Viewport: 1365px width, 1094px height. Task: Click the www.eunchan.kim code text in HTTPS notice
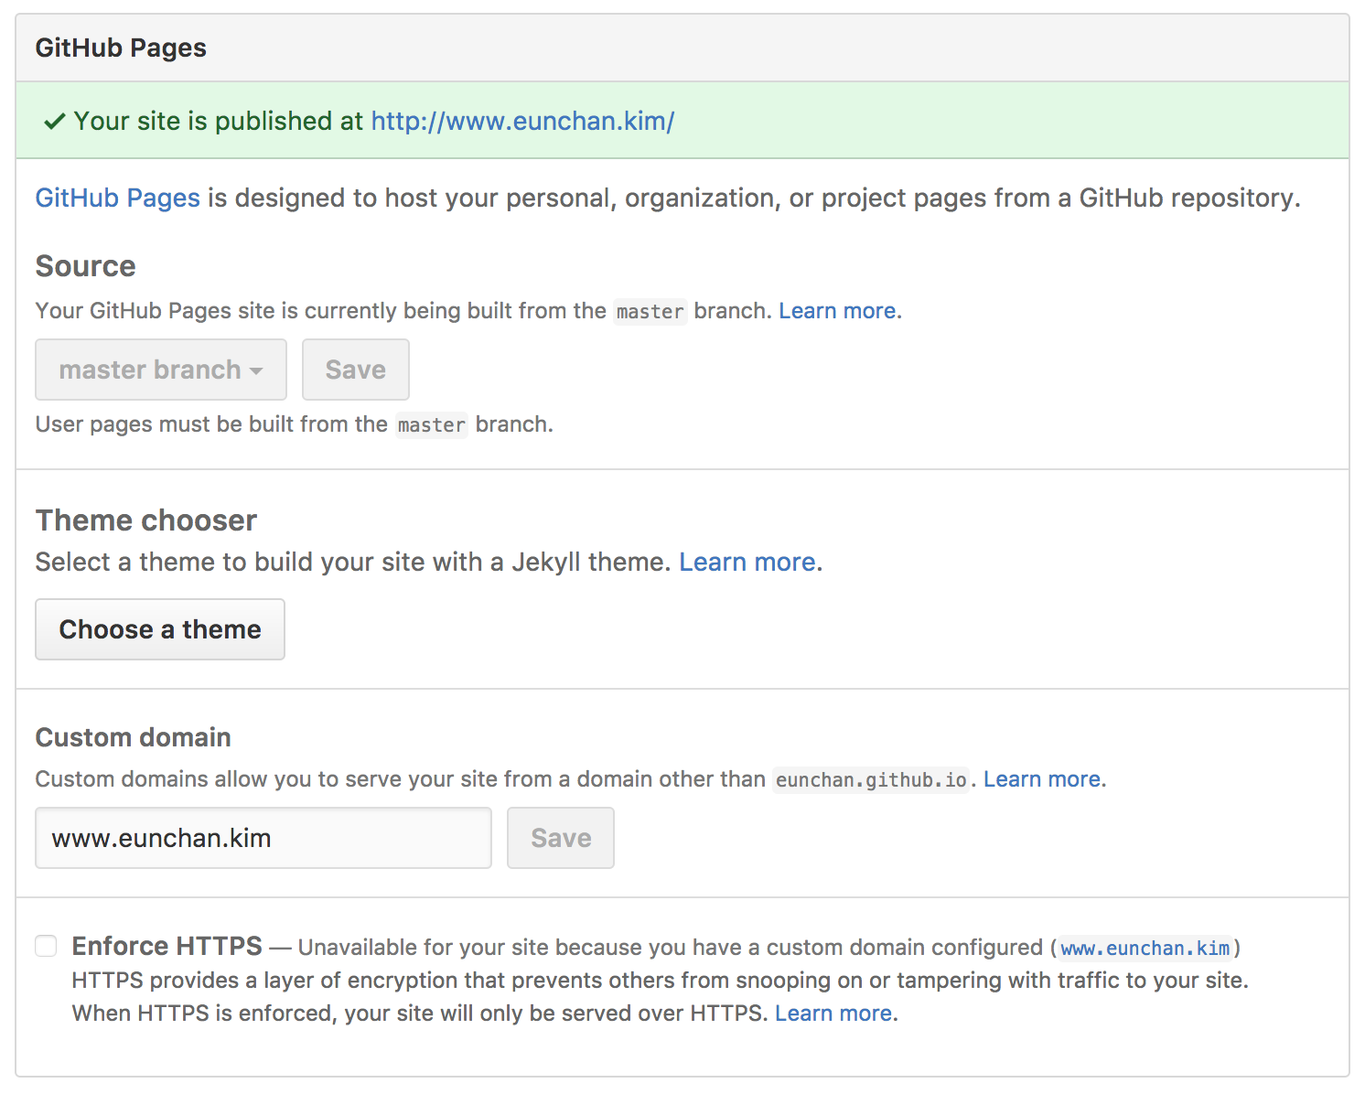click(1145, 949)
